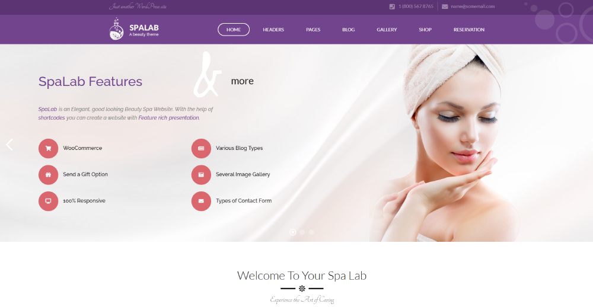Image resolution: width=593 pixels, height=307 pixels.
Task: Click the phone icon in top bar
Action: tap(392, 7)
